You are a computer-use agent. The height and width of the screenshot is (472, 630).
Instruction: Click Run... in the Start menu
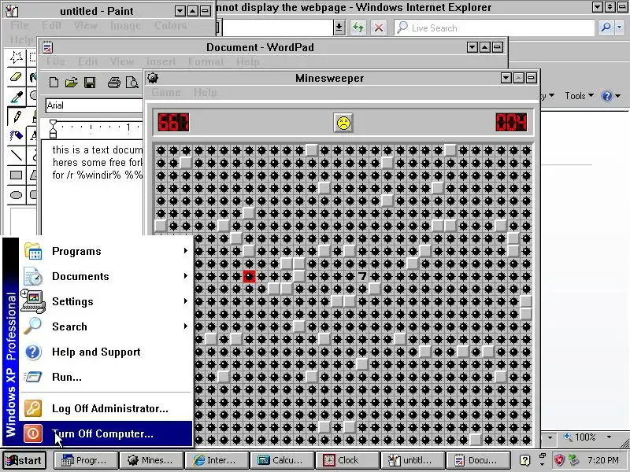[x=106, y=377]
